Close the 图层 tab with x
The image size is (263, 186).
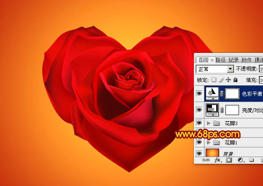(x=212, y=60)
